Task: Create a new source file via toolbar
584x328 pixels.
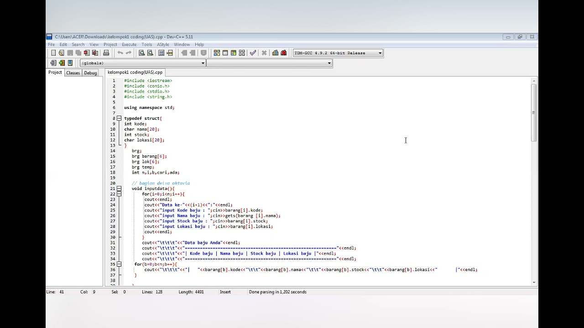Action: click(53, 53)
